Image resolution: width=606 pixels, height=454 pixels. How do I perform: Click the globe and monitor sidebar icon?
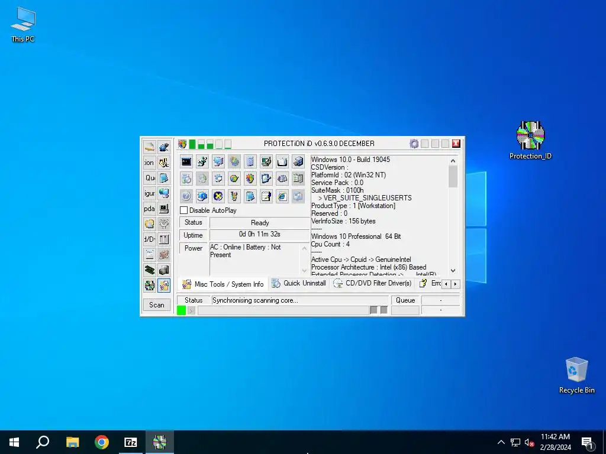[x=164, y=193]
